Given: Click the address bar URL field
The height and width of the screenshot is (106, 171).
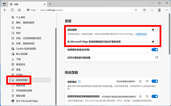Looking at the screenshot, I should click(82, 10).
